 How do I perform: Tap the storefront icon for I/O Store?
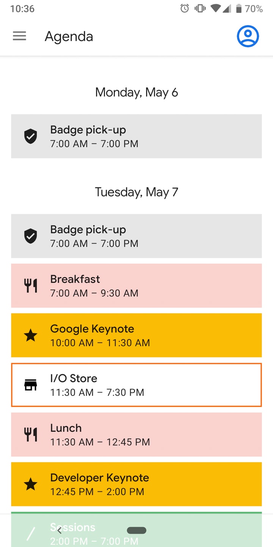pyautogui.click(x=31, y=385)
